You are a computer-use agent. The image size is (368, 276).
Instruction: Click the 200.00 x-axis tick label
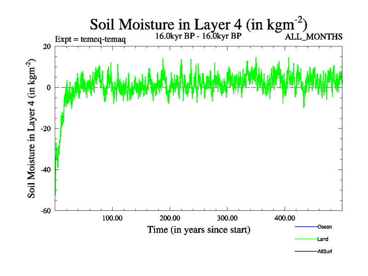click(170, 218)
